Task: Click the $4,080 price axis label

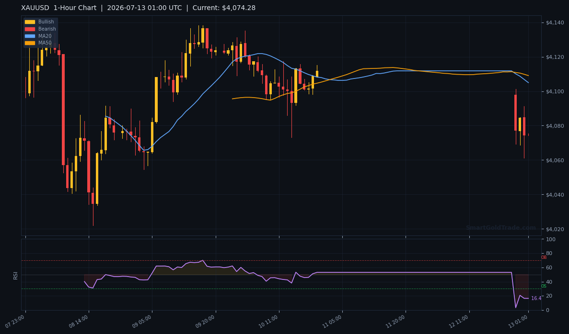Action: point(555,126)
